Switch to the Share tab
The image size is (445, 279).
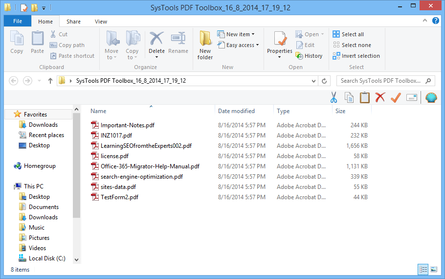pyautogui.click(x=73, y=22)
